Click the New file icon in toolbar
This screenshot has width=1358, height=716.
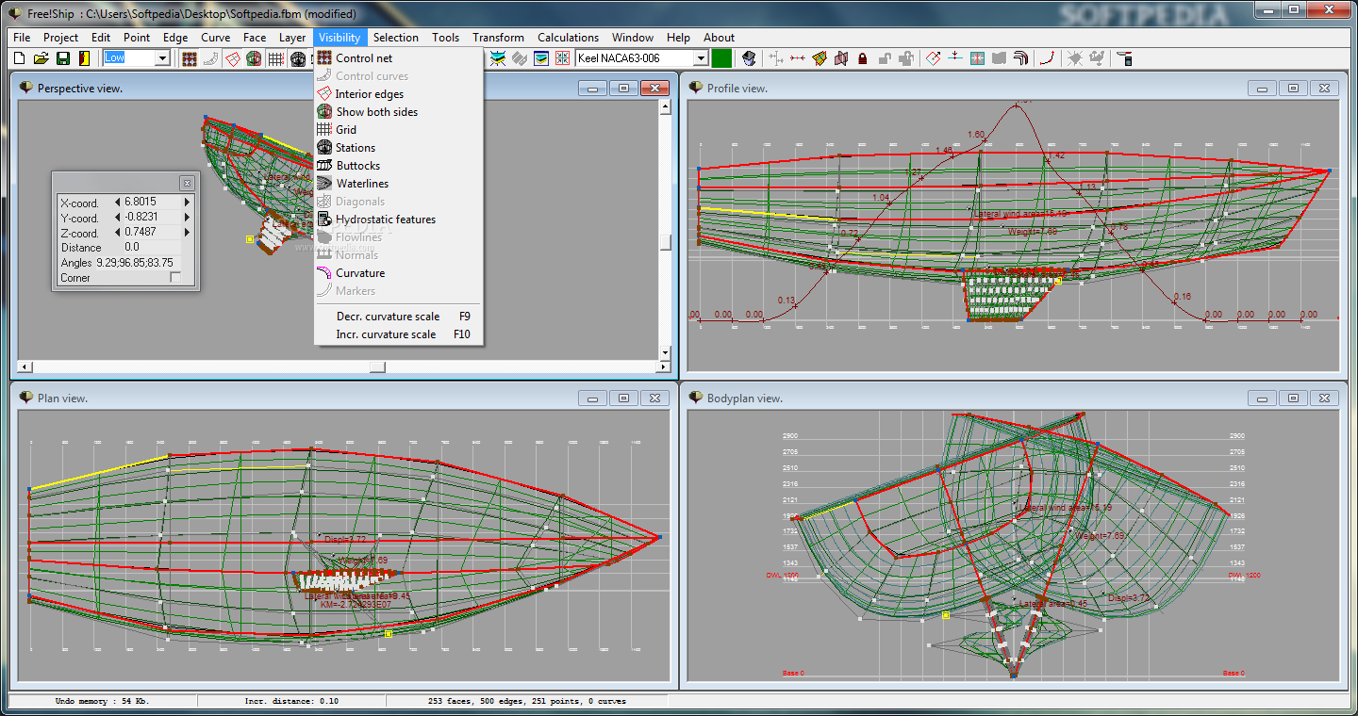pyautogui.click(x=19, y=58)
